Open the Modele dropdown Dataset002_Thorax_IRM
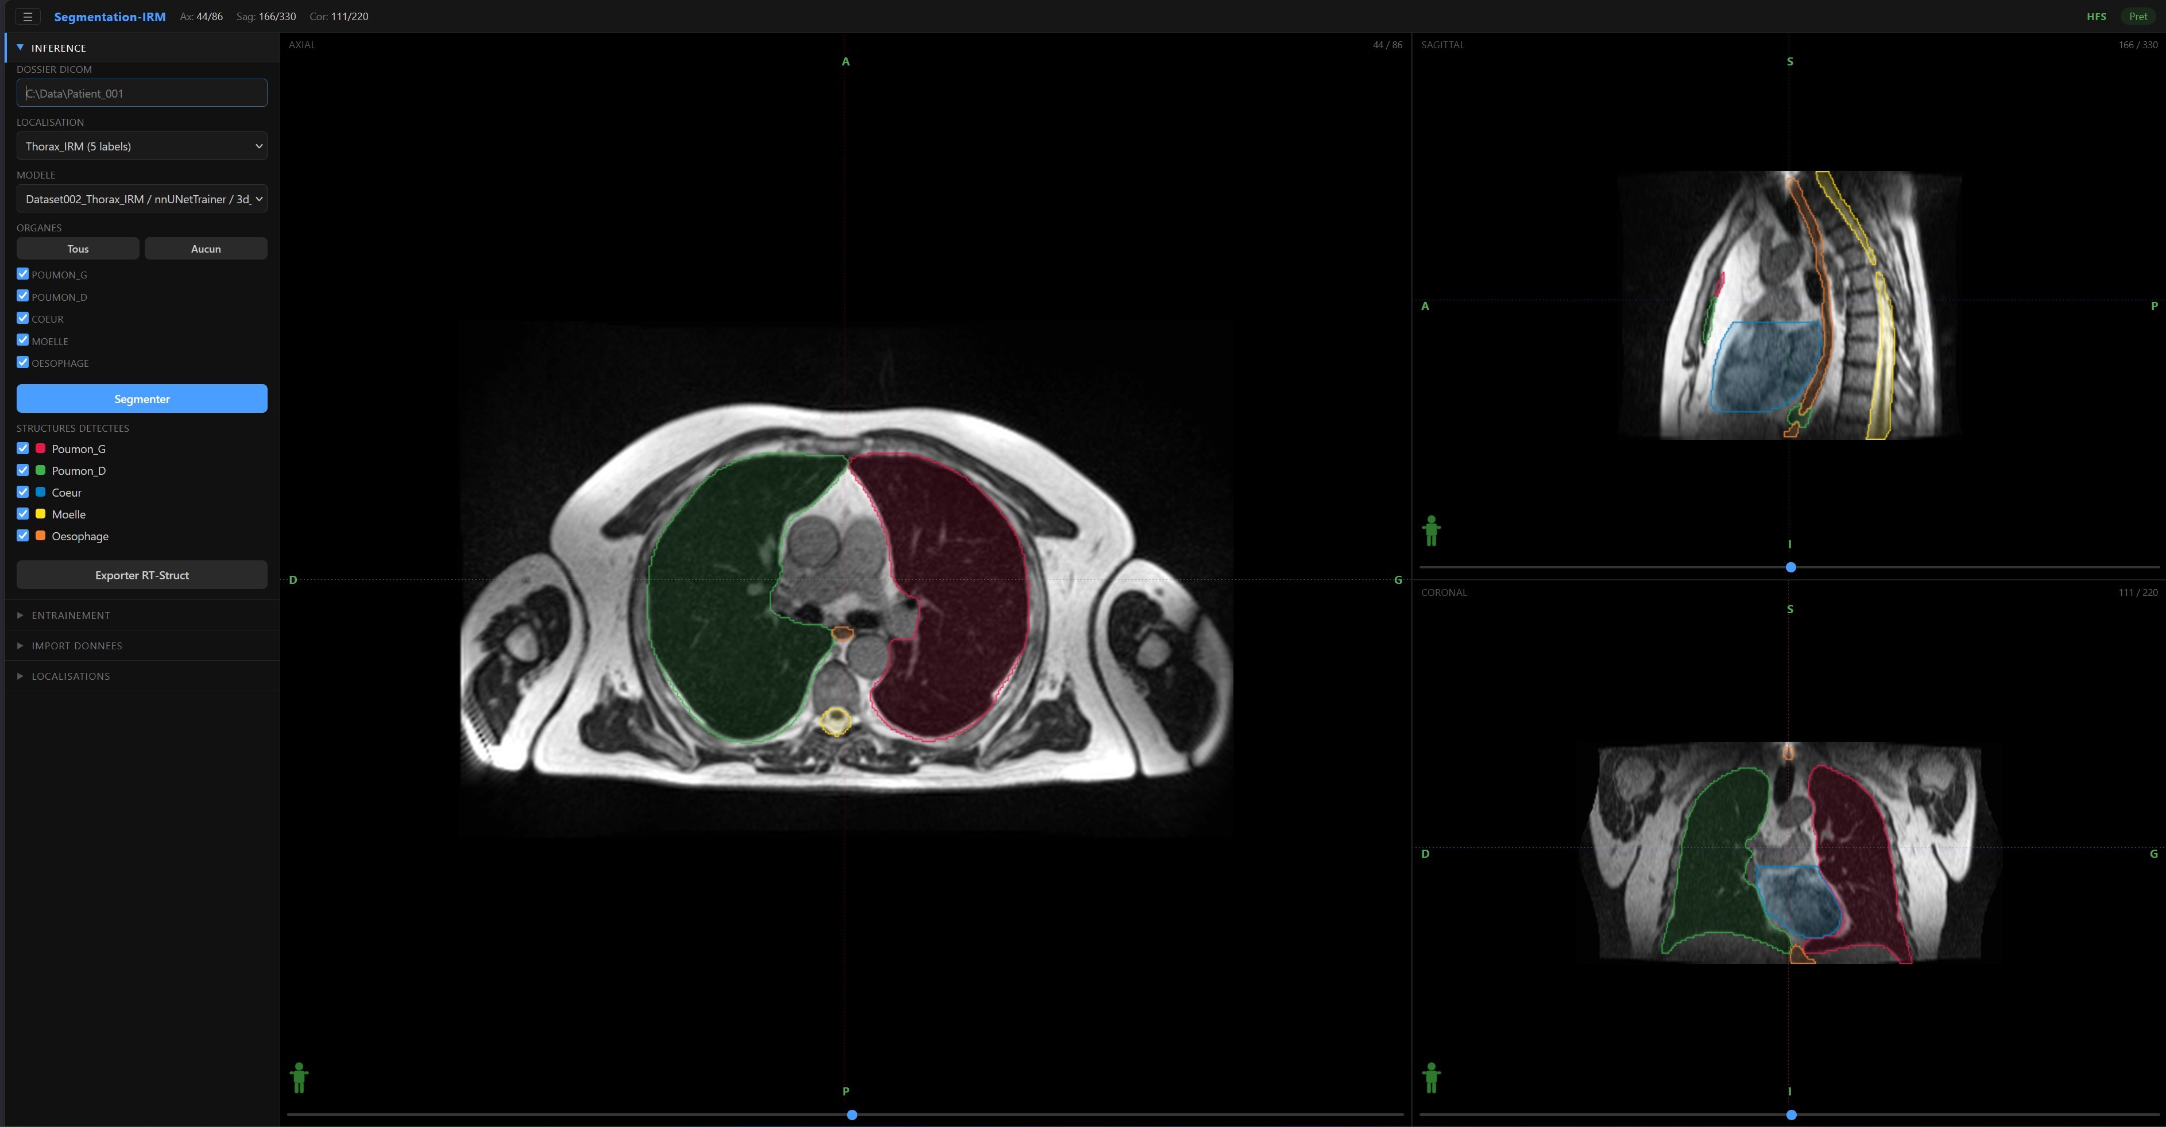The height and width of the screenshot is (1127, 2166). click(x=142, y=199)
